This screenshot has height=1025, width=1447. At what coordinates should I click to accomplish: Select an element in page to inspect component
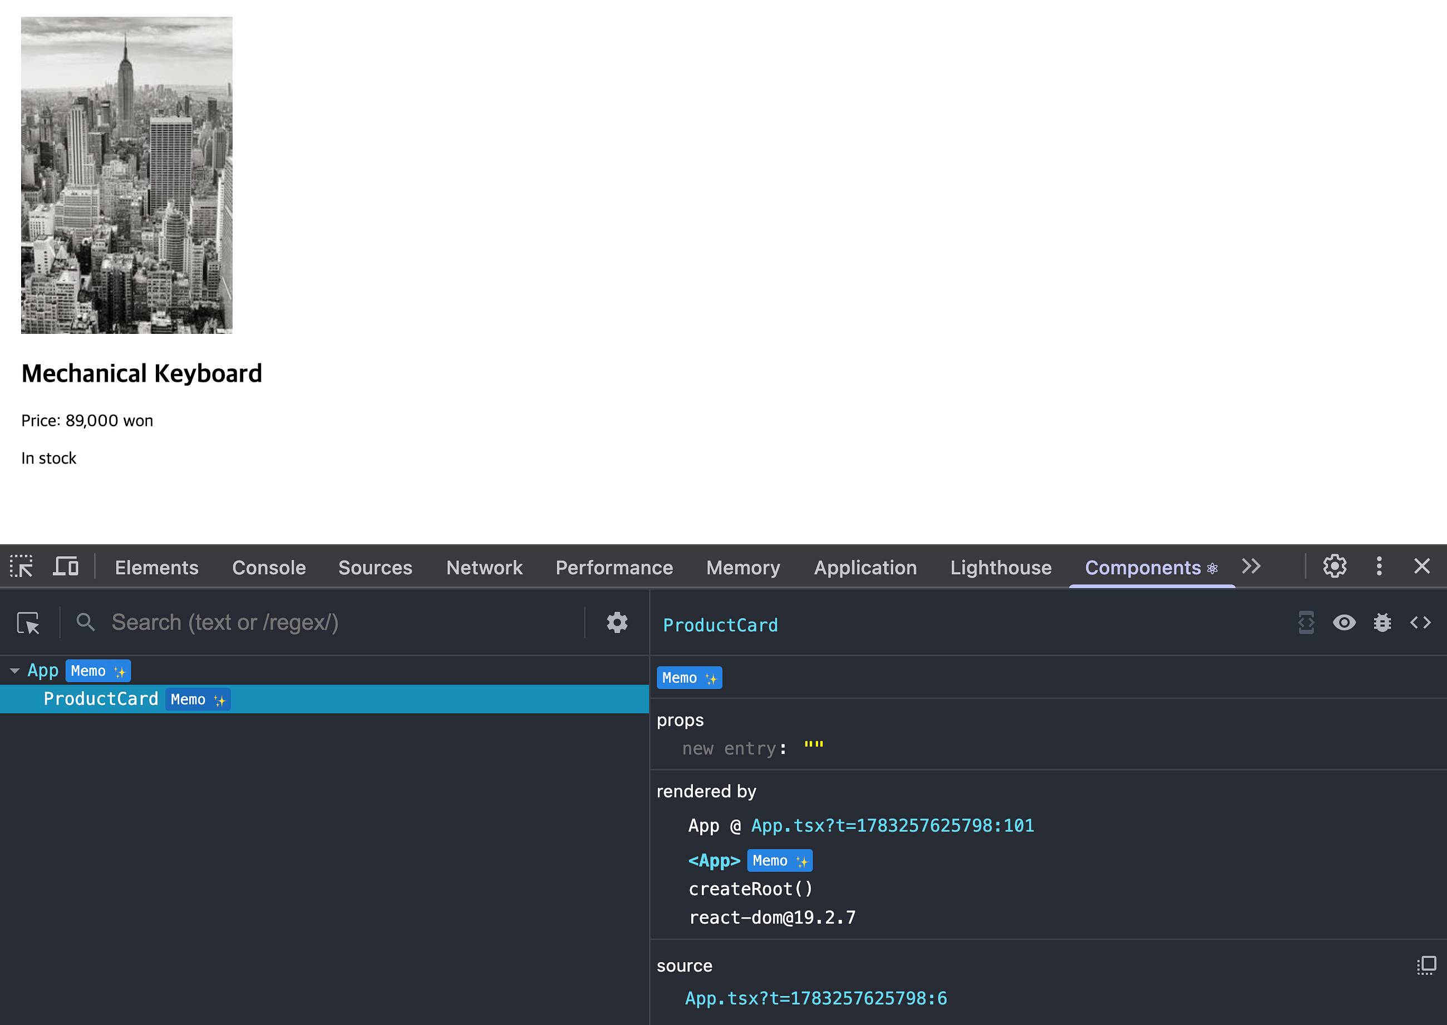pyautogui.click(x=28, y=623)
